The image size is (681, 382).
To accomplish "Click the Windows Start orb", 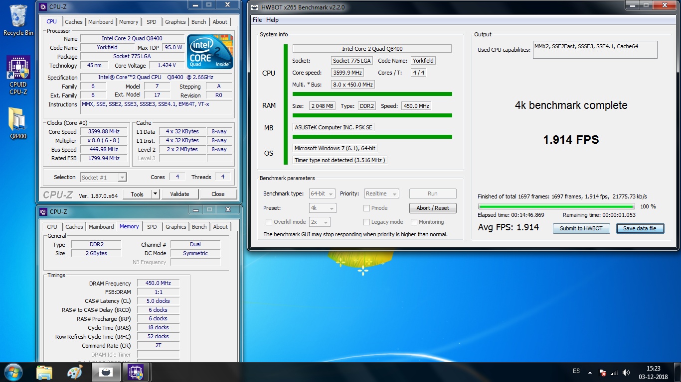I will click(13, 372).
